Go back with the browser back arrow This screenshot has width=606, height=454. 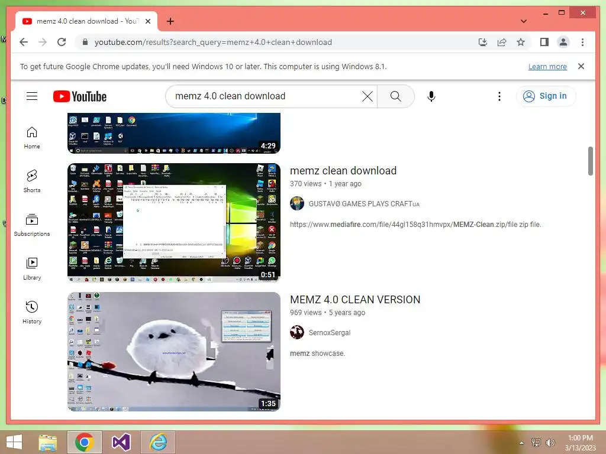tap(24, 42)
